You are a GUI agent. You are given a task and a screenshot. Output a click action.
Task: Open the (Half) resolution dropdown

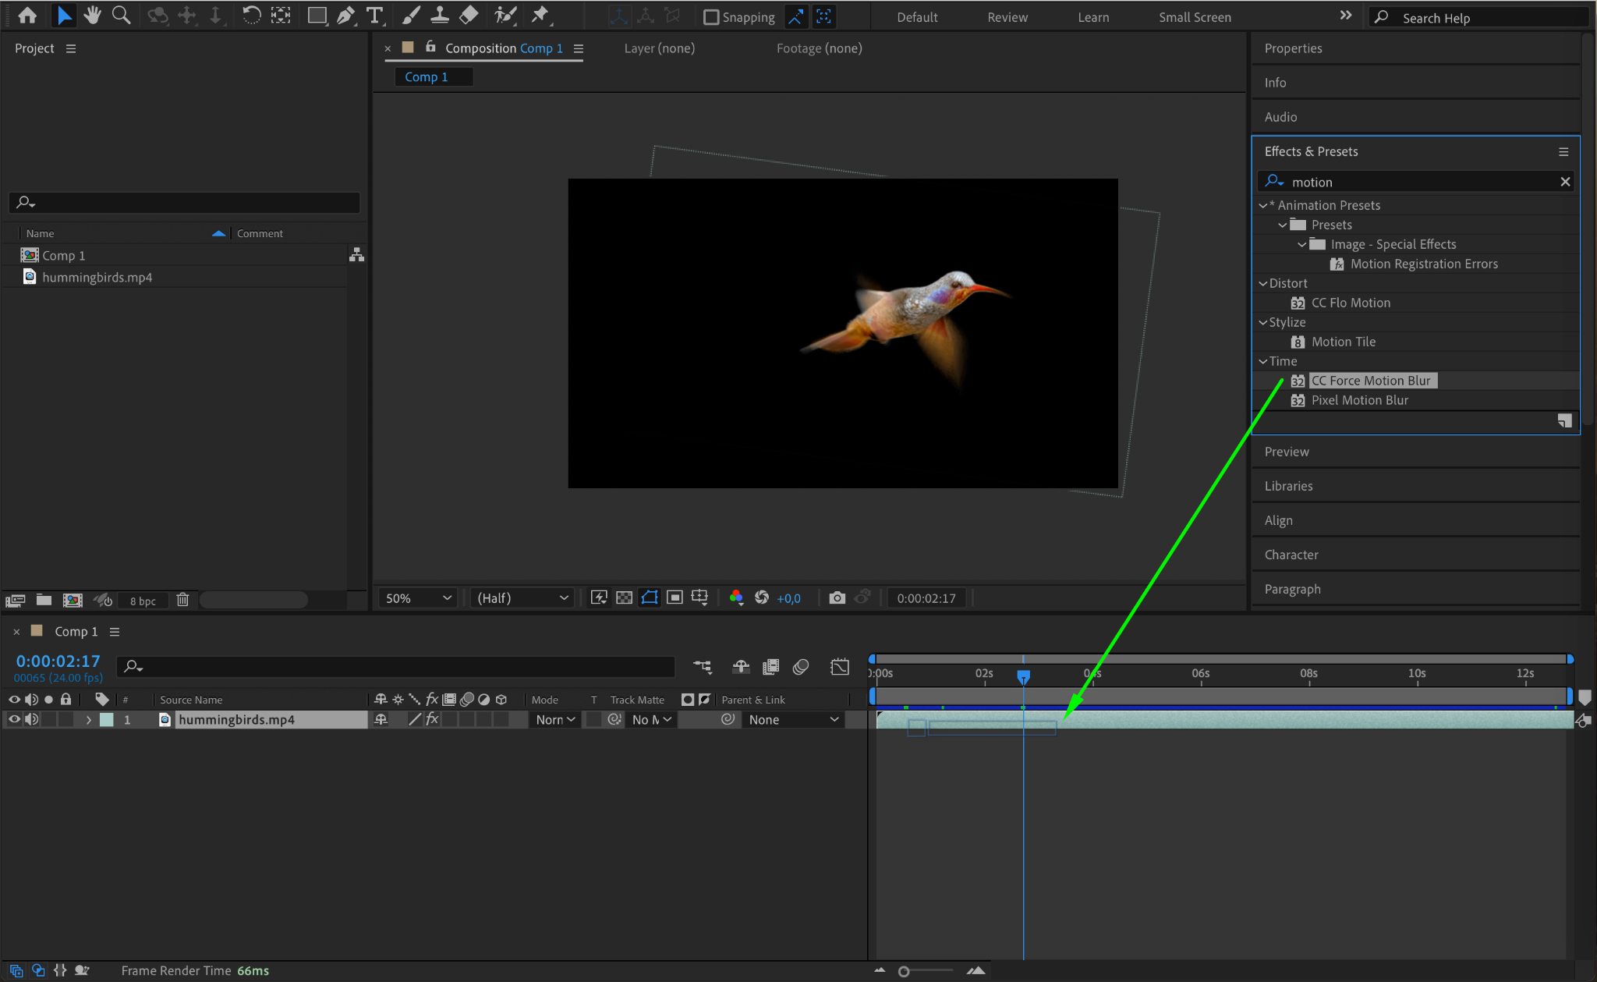[x=522, y=597]
